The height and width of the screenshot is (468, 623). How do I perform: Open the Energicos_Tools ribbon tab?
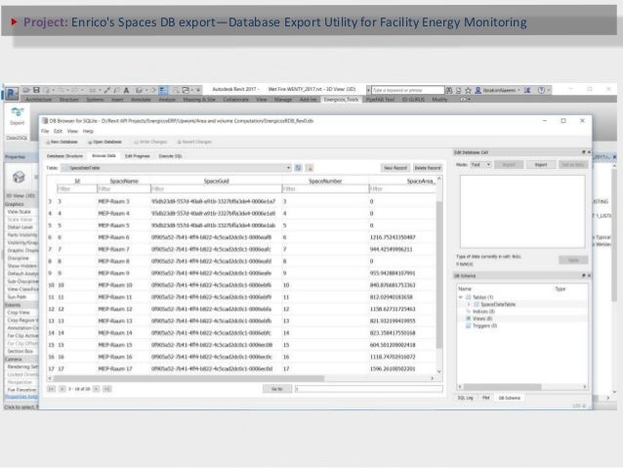[341, 100]
